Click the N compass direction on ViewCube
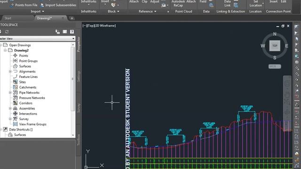 275,34
